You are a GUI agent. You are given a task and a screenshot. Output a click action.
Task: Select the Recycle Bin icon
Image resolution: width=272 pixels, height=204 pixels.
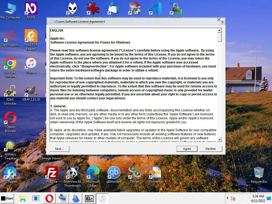pos(259,175)
